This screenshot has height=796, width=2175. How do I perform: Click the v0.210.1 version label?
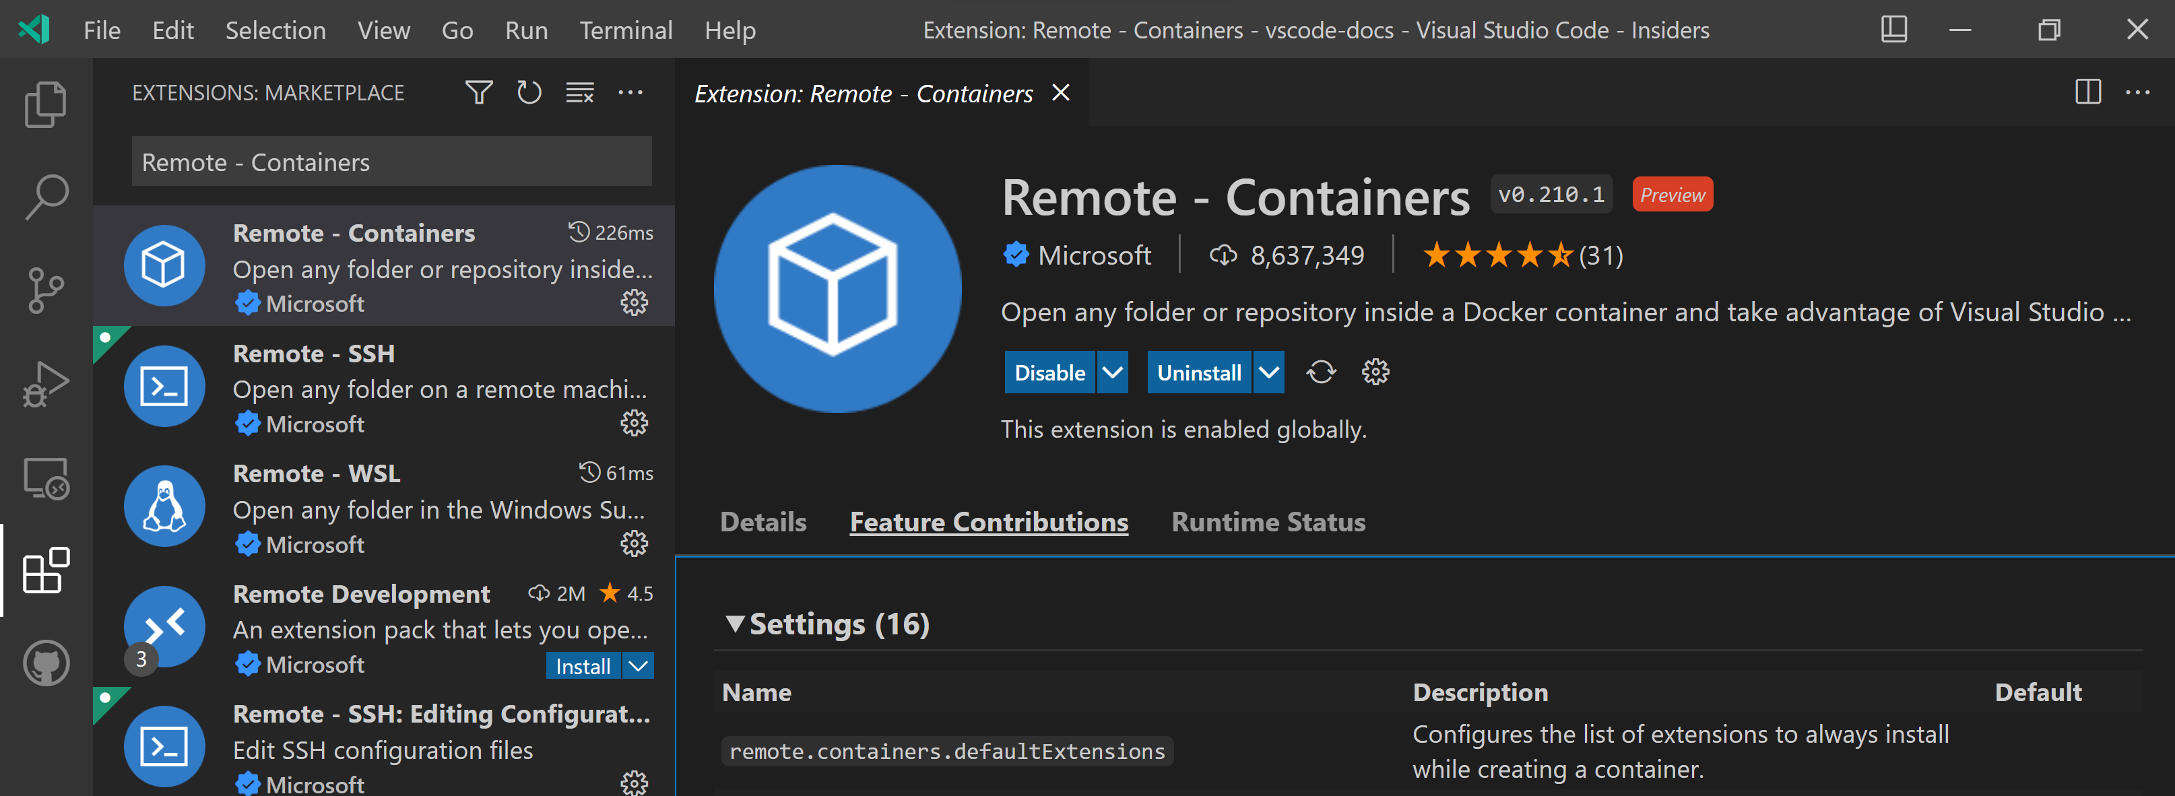coord(1552,194)
